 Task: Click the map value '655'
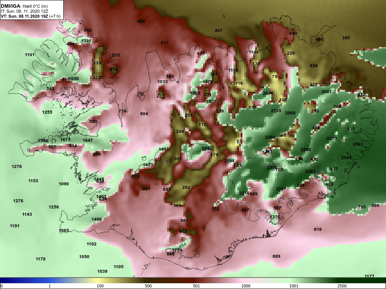[x=116, y=55]
